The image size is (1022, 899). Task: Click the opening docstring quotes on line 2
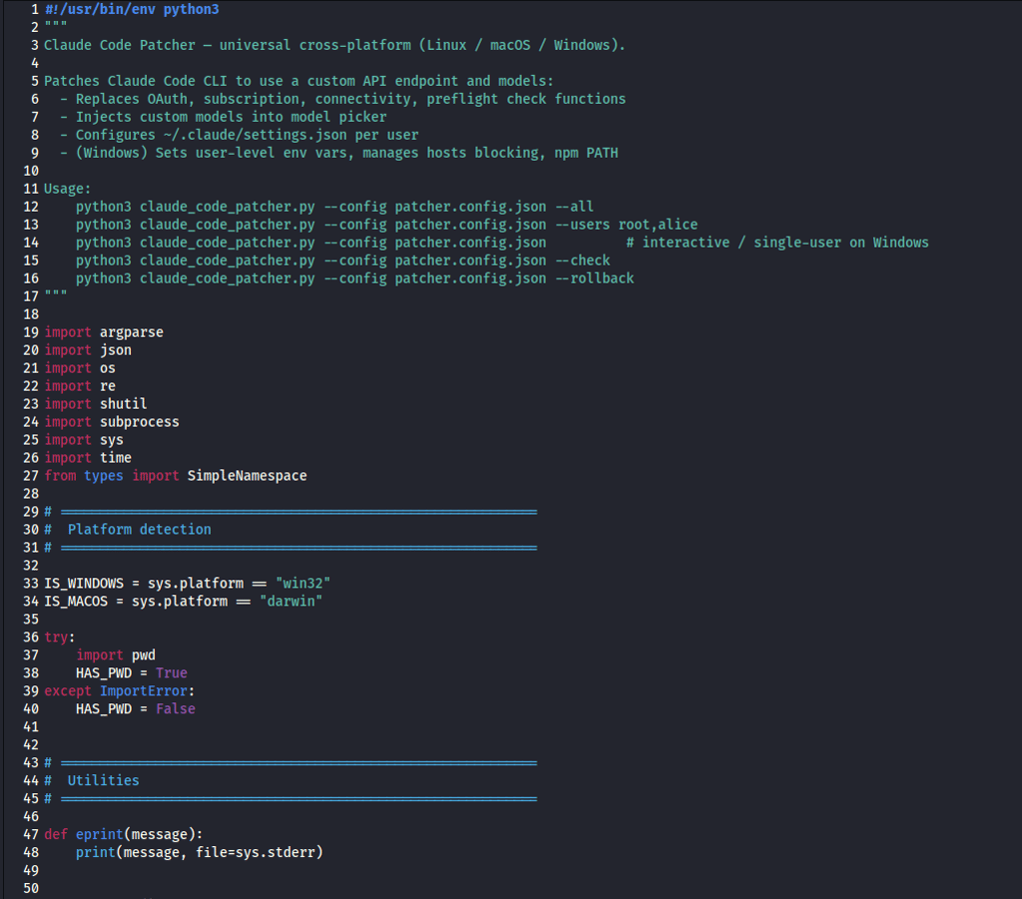tap(56, 25)
